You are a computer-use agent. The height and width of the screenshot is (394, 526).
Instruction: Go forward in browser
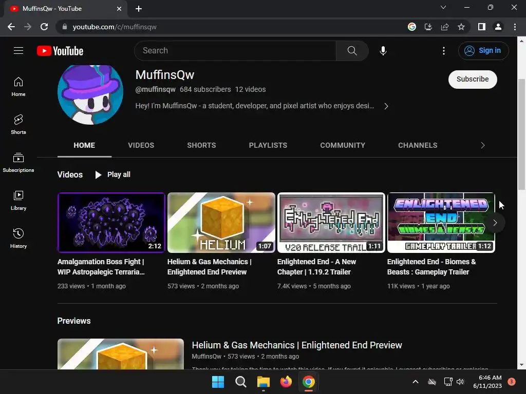click(x=28, y=27)
